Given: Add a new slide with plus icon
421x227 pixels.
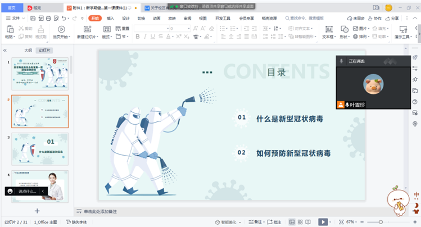Looking at the screenshot, I should [37, 211].
